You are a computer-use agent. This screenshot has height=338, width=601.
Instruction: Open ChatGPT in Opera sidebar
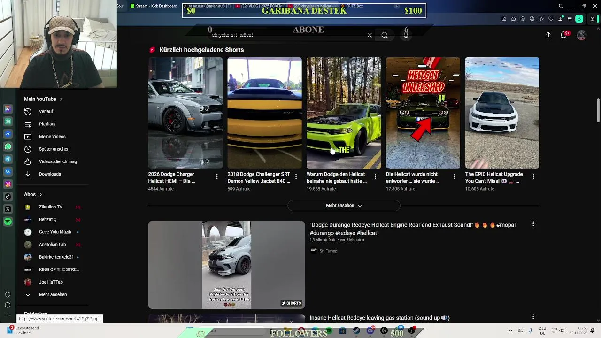click(8, 122)
